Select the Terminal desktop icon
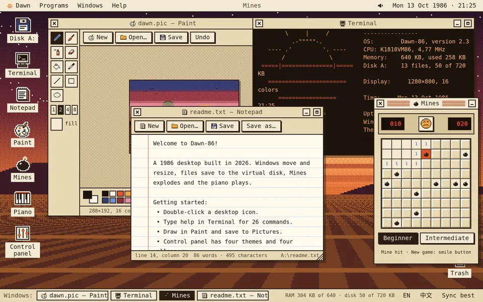483x302 pixels. 23,65
